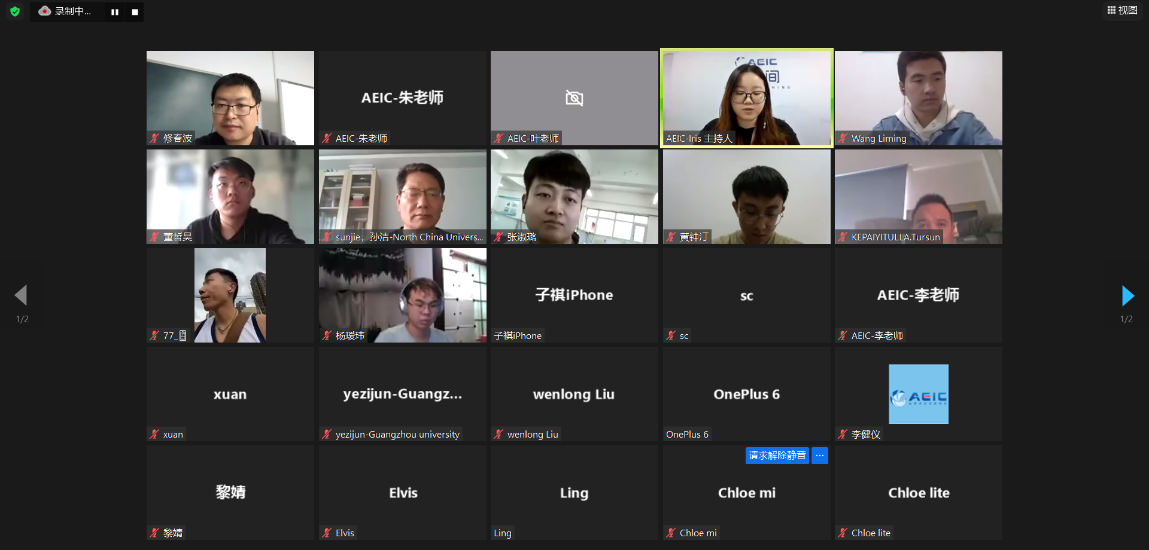
Task: Pause the recording
Action: point(115,12)
